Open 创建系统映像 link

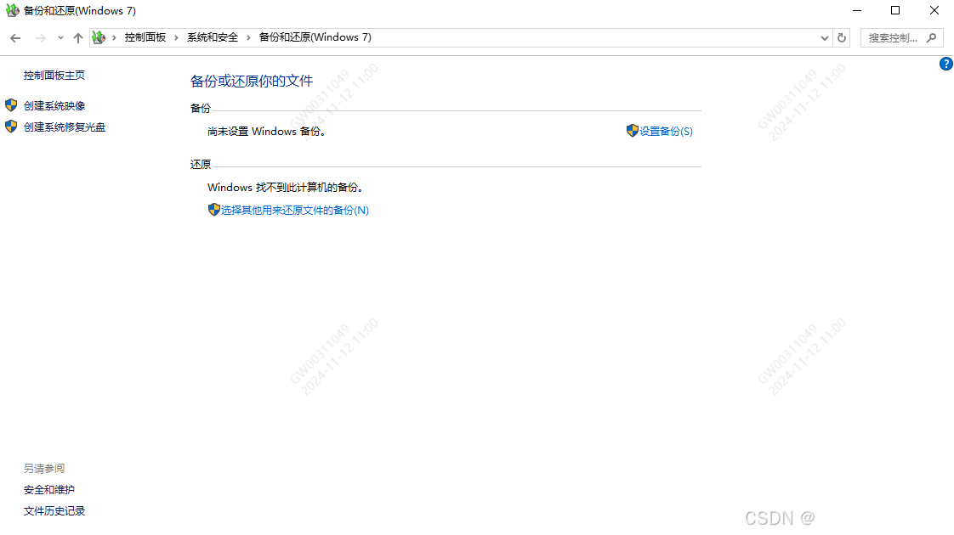(54, 106)
